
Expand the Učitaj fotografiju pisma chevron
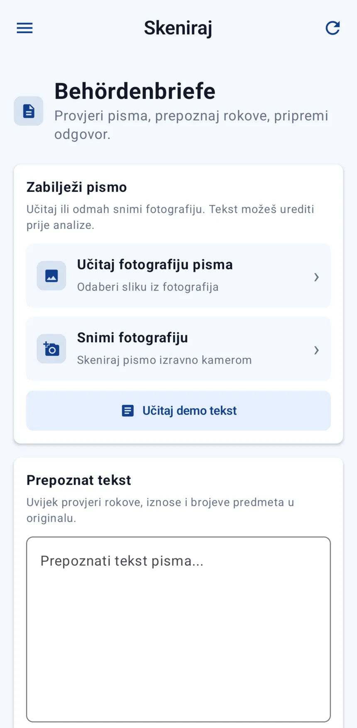tap(316, 277)
